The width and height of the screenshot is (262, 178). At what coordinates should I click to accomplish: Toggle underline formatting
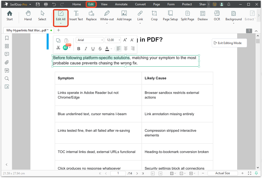tap(93, 49)
